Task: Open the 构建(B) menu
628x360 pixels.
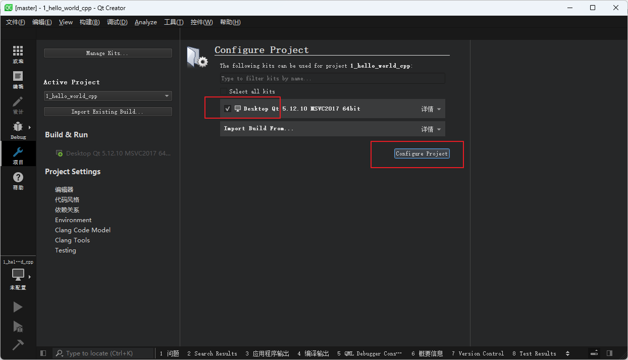Action: pyautogui.click(x=89, y=22)
